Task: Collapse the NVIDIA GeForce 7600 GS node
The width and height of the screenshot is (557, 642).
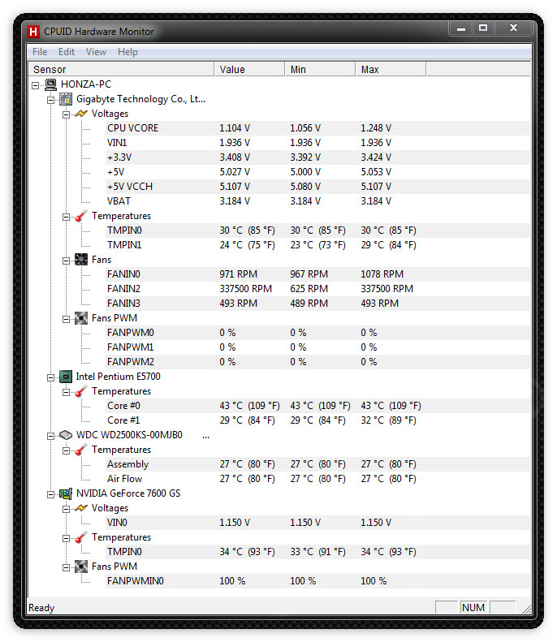Action: click(51, 494)
